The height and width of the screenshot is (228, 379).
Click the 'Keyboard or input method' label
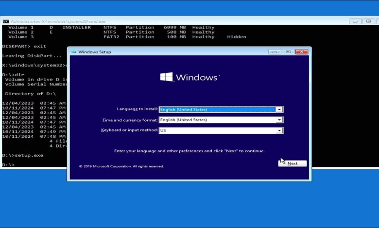click(x=129, y=130)
